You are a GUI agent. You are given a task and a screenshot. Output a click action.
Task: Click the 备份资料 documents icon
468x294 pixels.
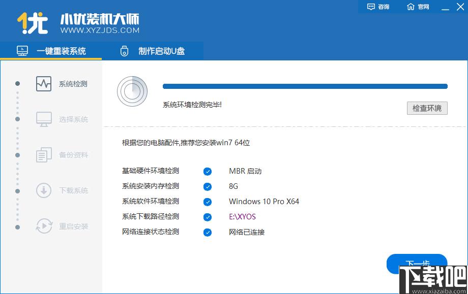tap(44, 155)
